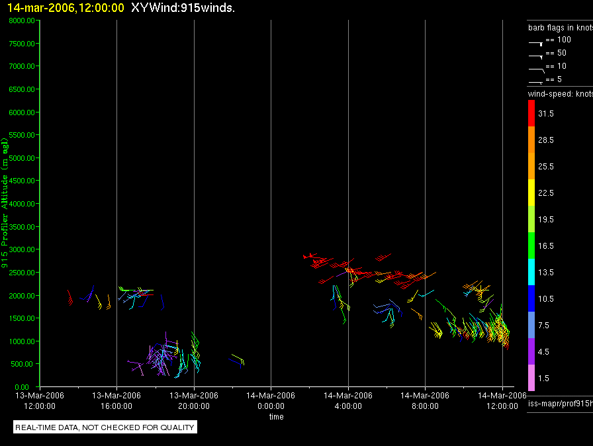Click the 5500.00 altitude tick label

pos(22,135)
